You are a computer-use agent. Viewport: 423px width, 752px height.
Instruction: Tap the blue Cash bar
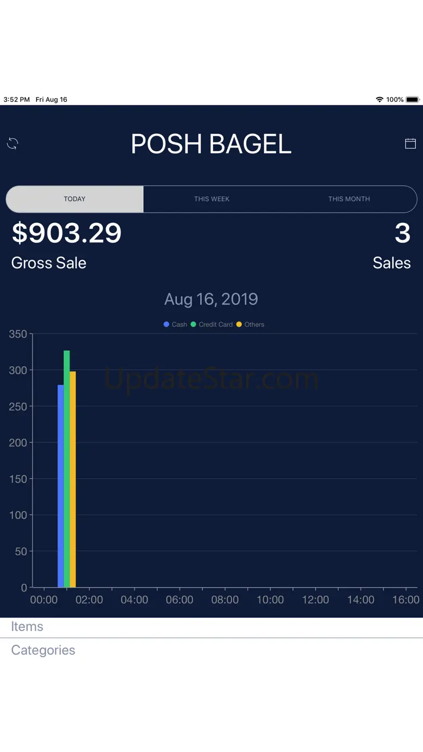tap(61, 486)
